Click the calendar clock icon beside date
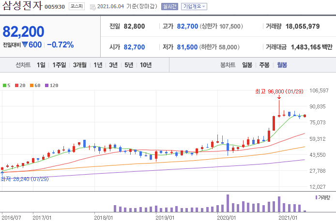Image resolution: width=336 pixels, height=224 pixels. pos(93,7)
